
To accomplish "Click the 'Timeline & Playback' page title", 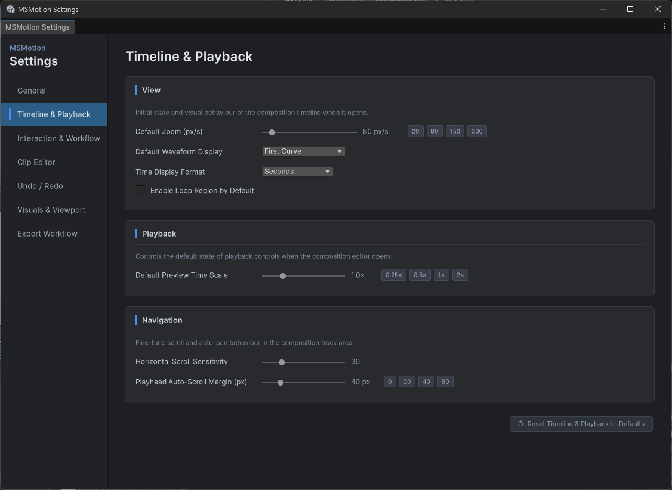I will 189,57.
